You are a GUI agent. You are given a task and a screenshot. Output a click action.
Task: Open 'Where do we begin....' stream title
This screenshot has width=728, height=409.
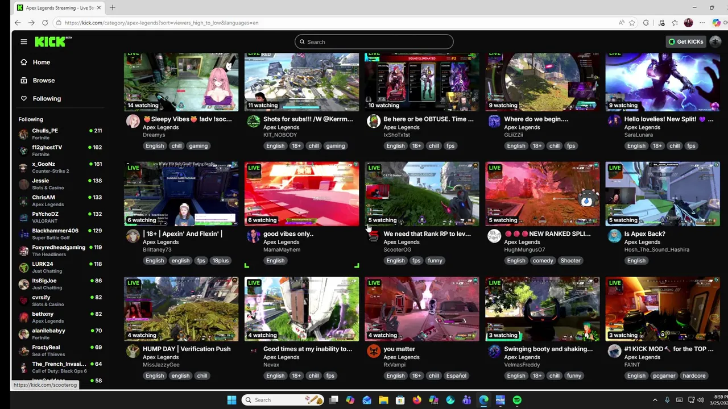(536, 119)
